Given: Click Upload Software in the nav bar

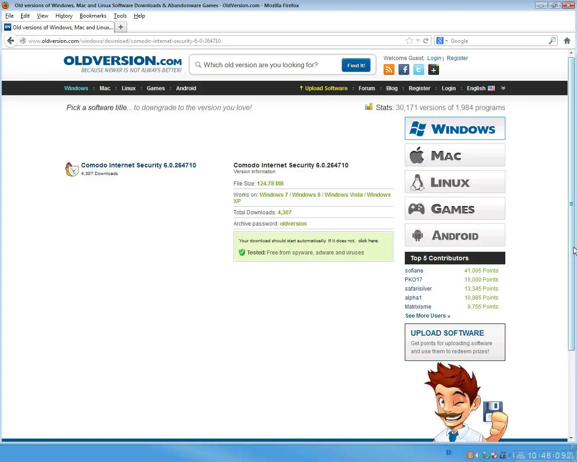Looking at the screenshot, I should click(324, 88).
